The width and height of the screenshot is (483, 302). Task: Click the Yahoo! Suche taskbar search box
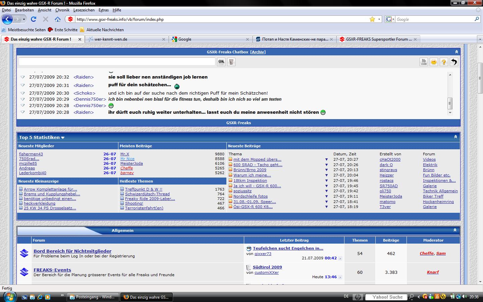point(386,297)
